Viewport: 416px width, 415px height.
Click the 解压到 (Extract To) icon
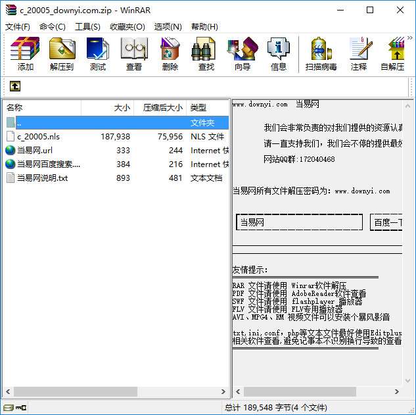pos(62,54)
